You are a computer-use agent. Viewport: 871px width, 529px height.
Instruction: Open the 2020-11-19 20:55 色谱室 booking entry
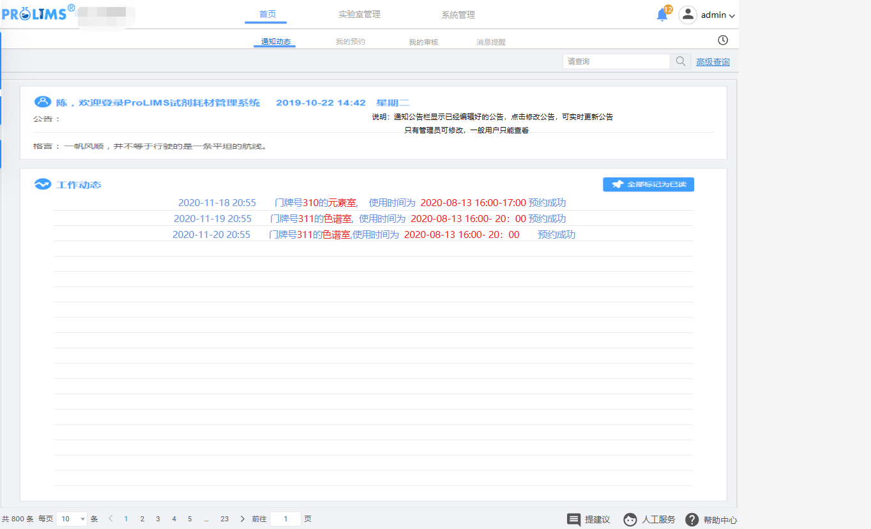tap(370, 219)
